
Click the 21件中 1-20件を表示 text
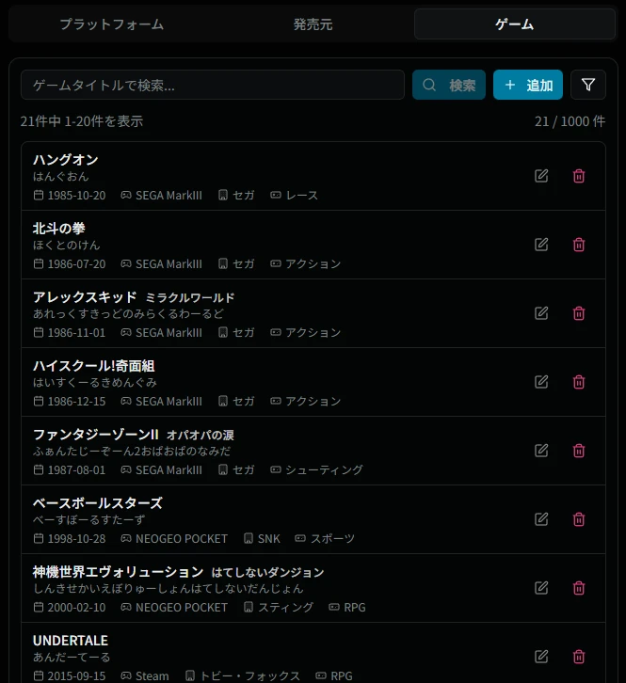pyautogui.click(x=82, y=121)
